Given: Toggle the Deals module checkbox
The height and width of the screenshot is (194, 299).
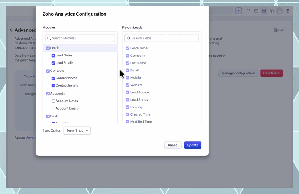Looking at the screenshot, I should pyautogui.click(x=48, y=116).
